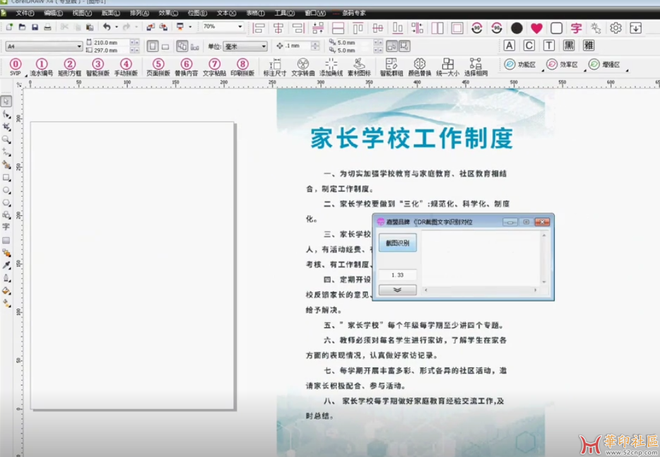Select the Fill bucket tool
The image size is (660, 457).
(6, 290)
